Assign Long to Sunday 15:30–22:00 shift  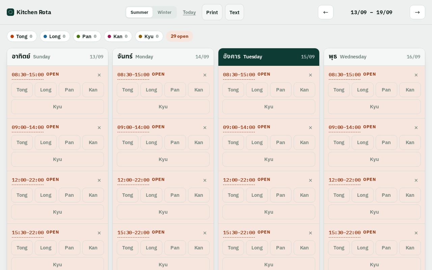point(46,248)
